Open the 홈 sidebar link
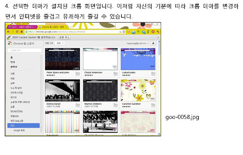Screen dimensions: 243x155 coord(11,58)
